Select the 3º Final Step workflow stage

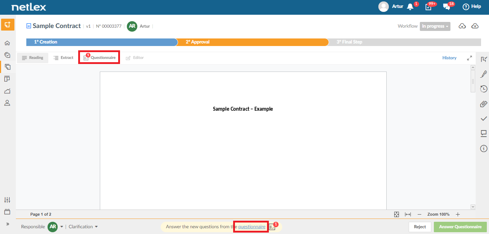[x=405, y=42]
